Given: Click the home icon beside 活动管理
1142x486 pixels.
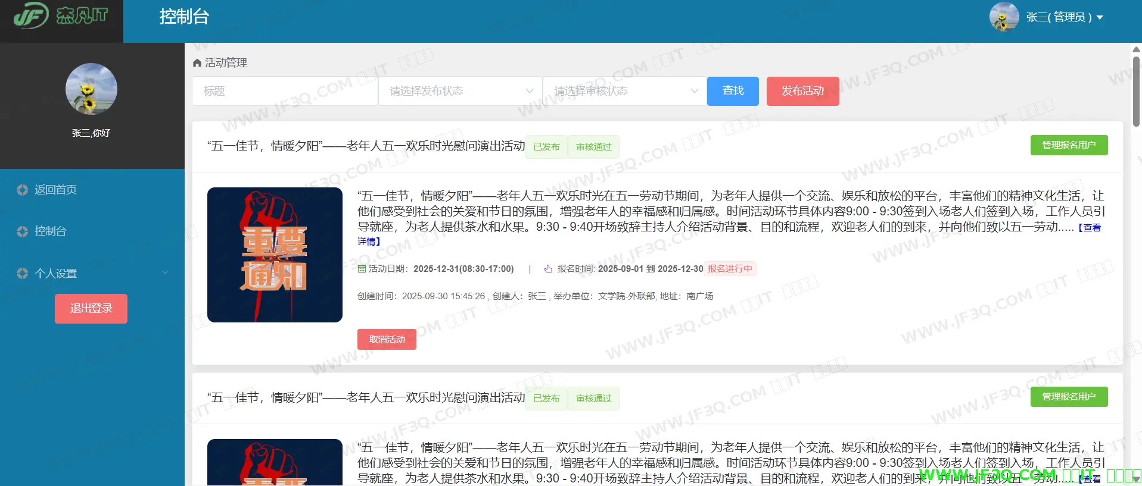Looking at the screenshot, I should (x=197, y=63).
